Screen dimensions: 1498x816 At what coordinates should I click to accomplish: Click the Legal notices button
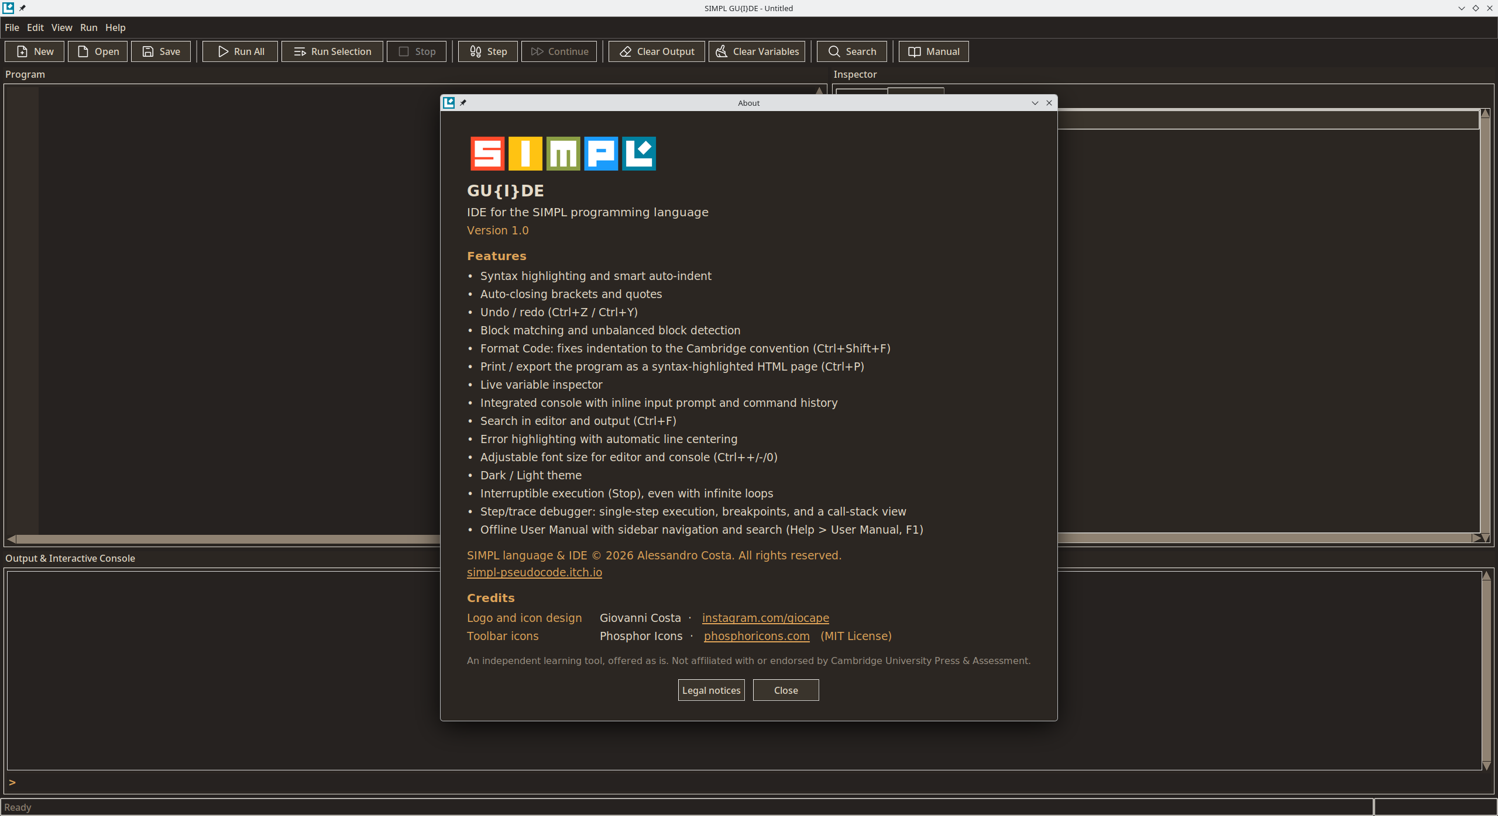pyautogui.click(x=712, y=690)
